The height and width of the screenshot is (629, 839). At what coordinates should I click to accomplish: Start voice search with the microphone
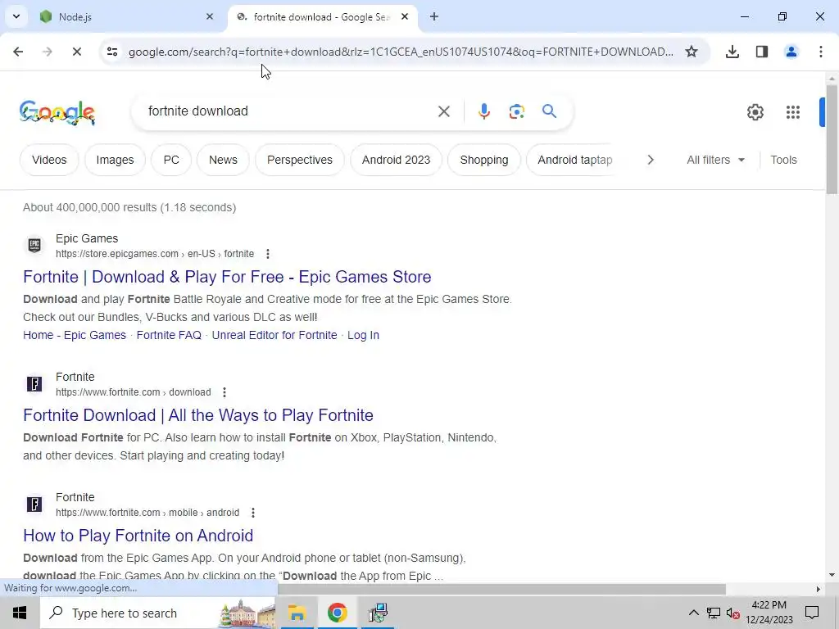483,111
